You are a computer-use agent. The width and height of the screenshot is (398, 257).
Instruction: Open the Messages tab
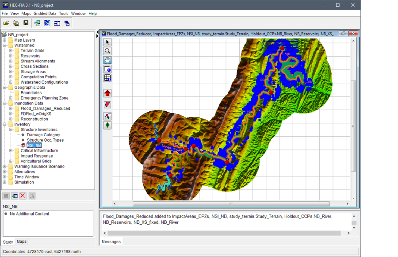tap(111, 242)
